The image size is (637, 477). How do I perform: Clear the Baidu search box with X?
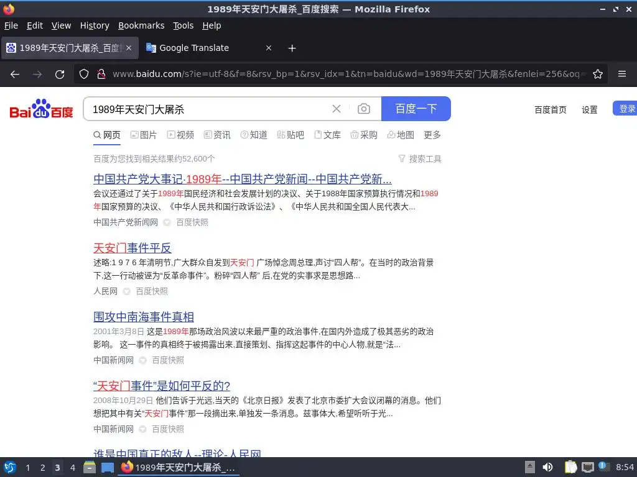tap(337, 109)
